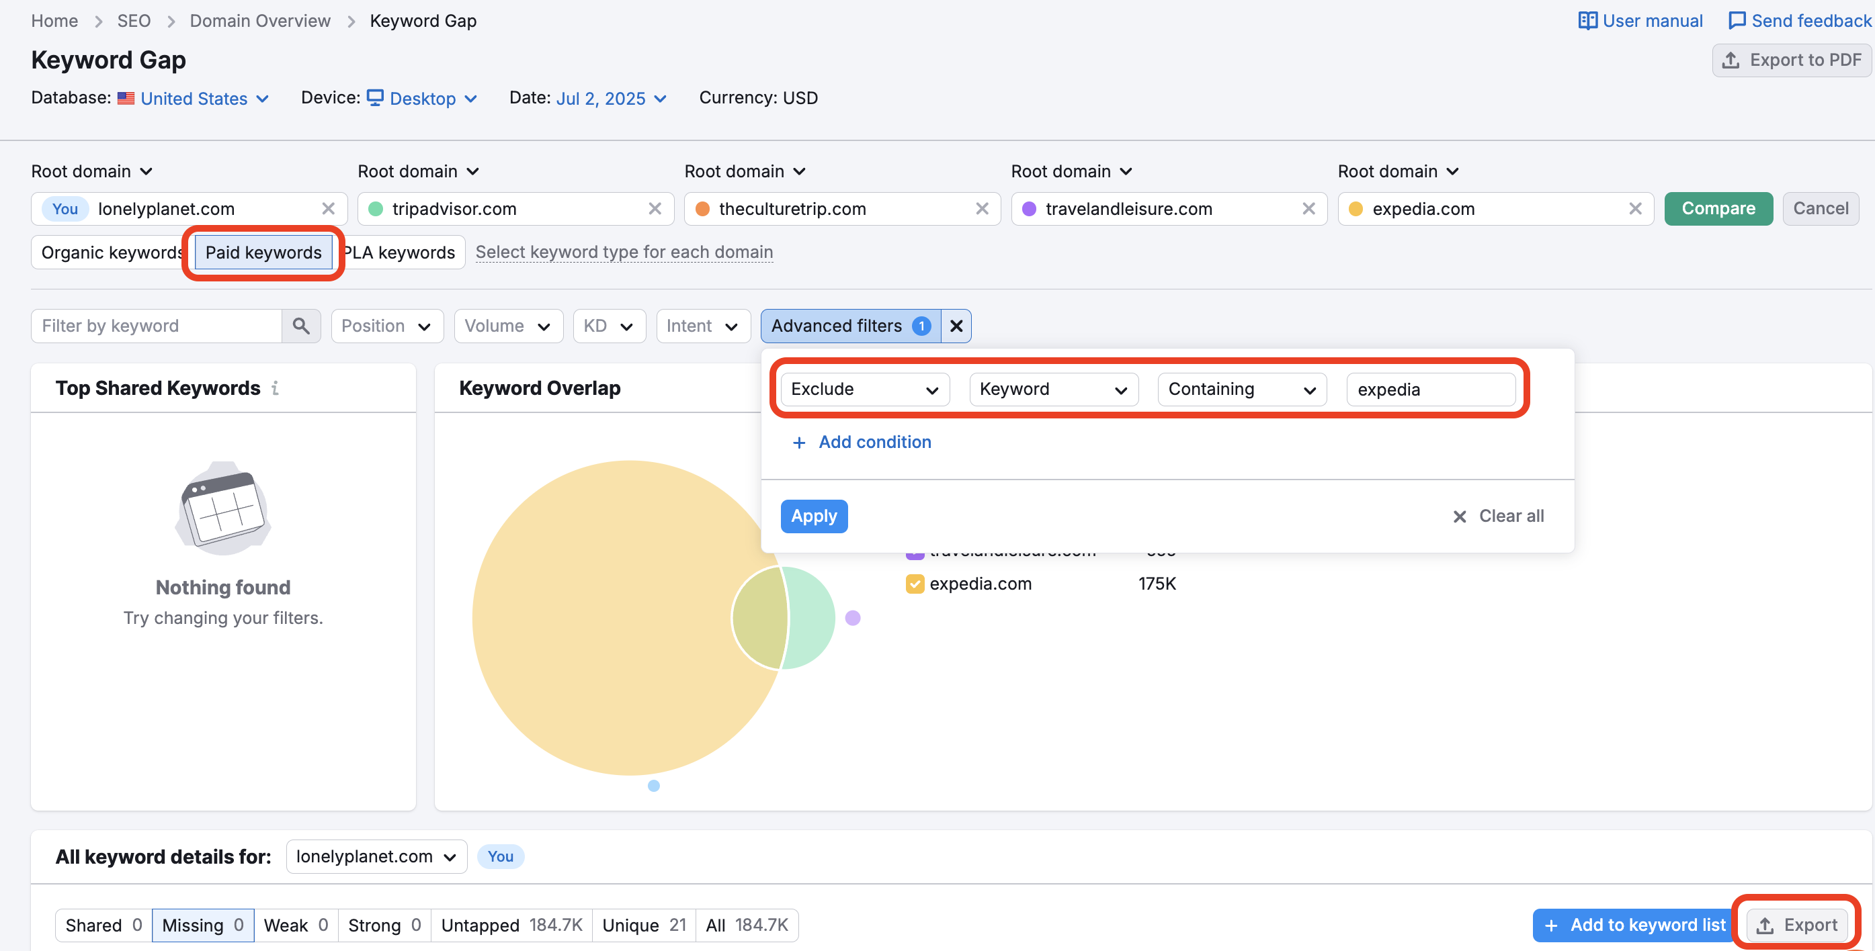Switch to the Organic keywords tab
This screenshot has width=1875, height=951.
click(111, 252)
